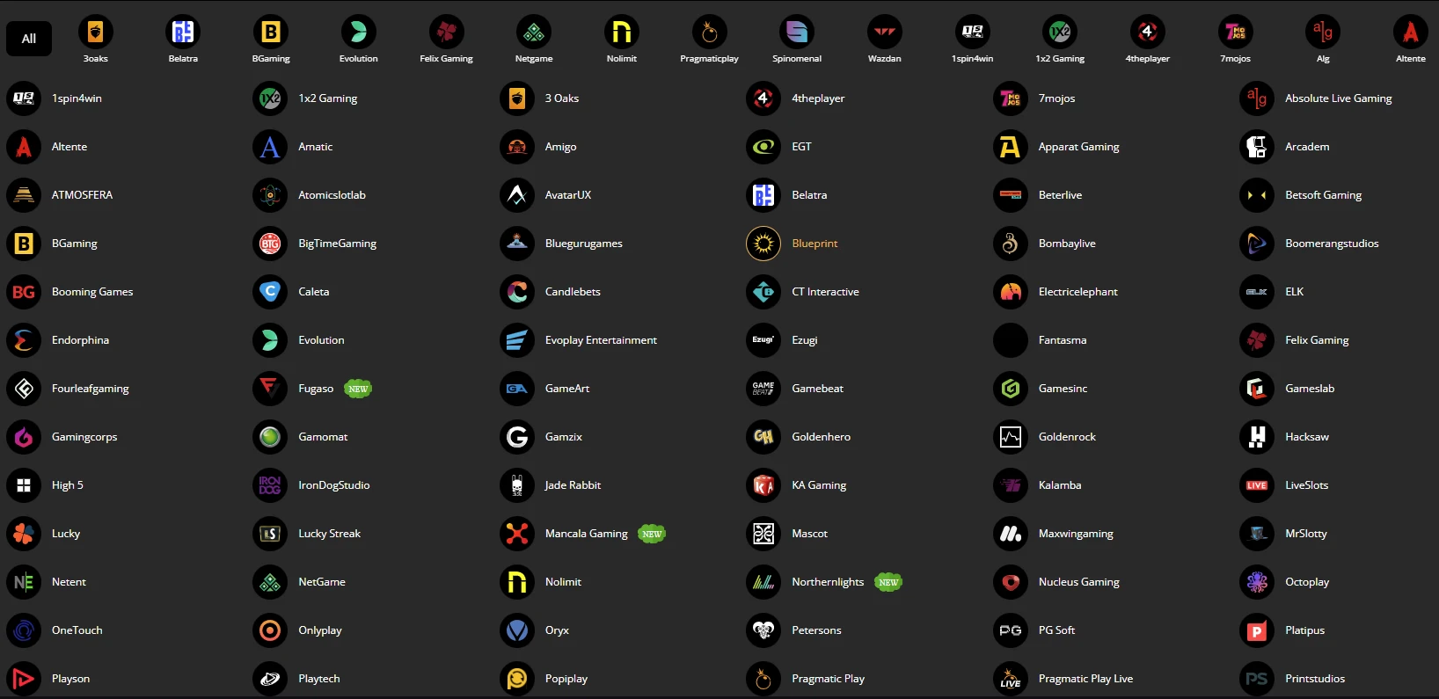Click the BigTimeGaming BTG icon
1439x699 pixels.
point(270,244)
